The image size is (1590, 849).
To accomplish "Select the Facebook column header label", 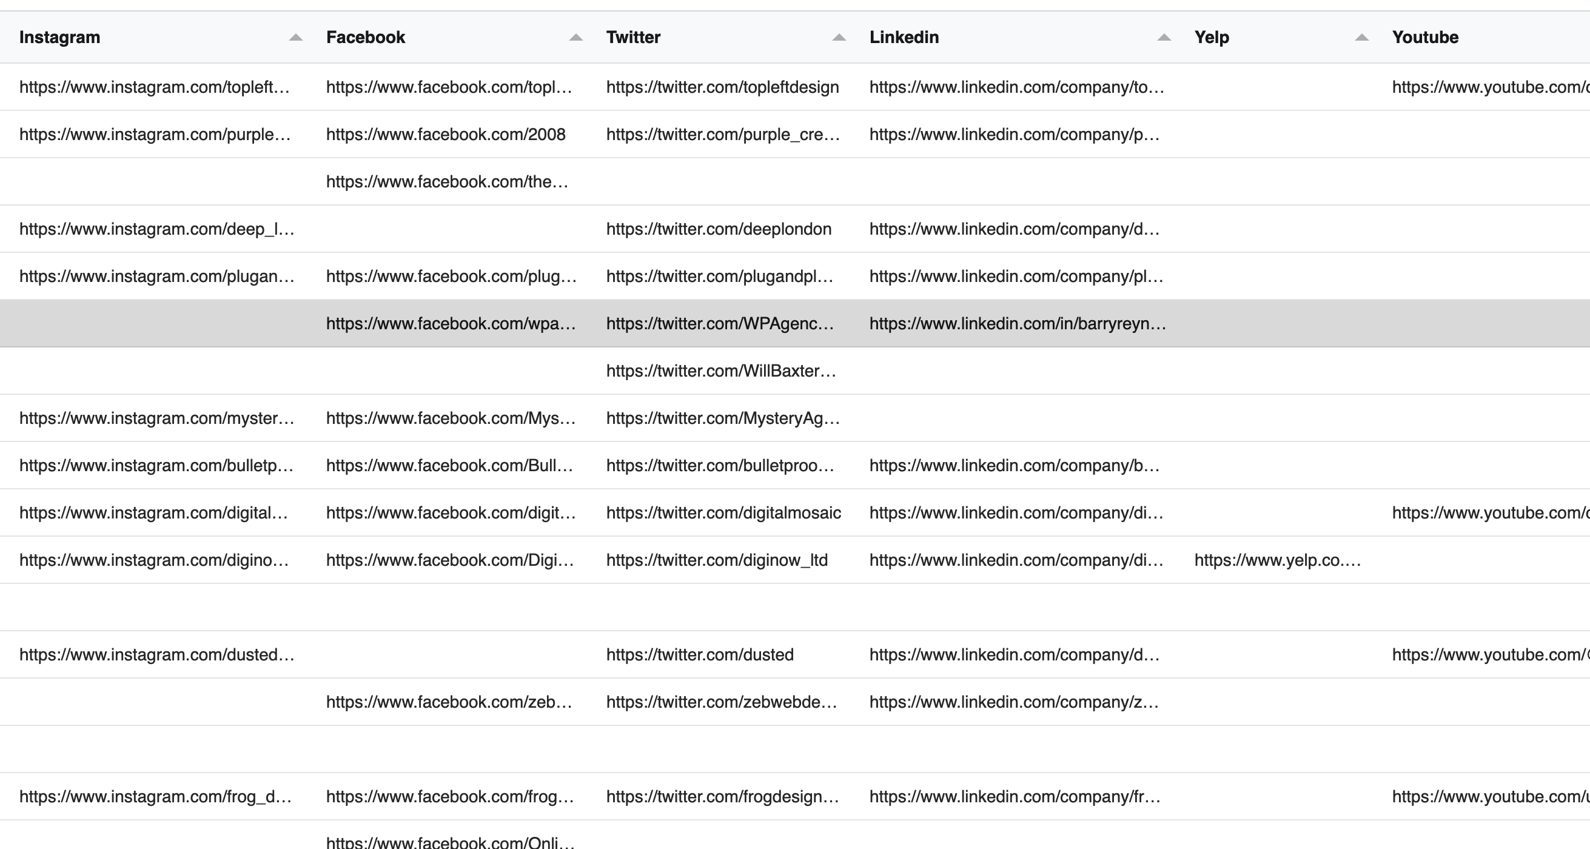I will (x=366, y=37).
